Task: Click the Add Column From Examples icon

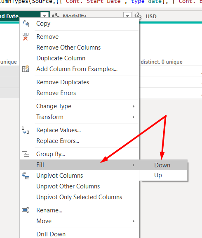Action: [x=26, y=69]
